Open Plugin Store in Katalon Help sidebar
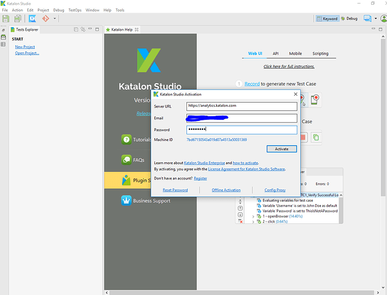Screen dimensions: 387x295 [x=127, y=181]
